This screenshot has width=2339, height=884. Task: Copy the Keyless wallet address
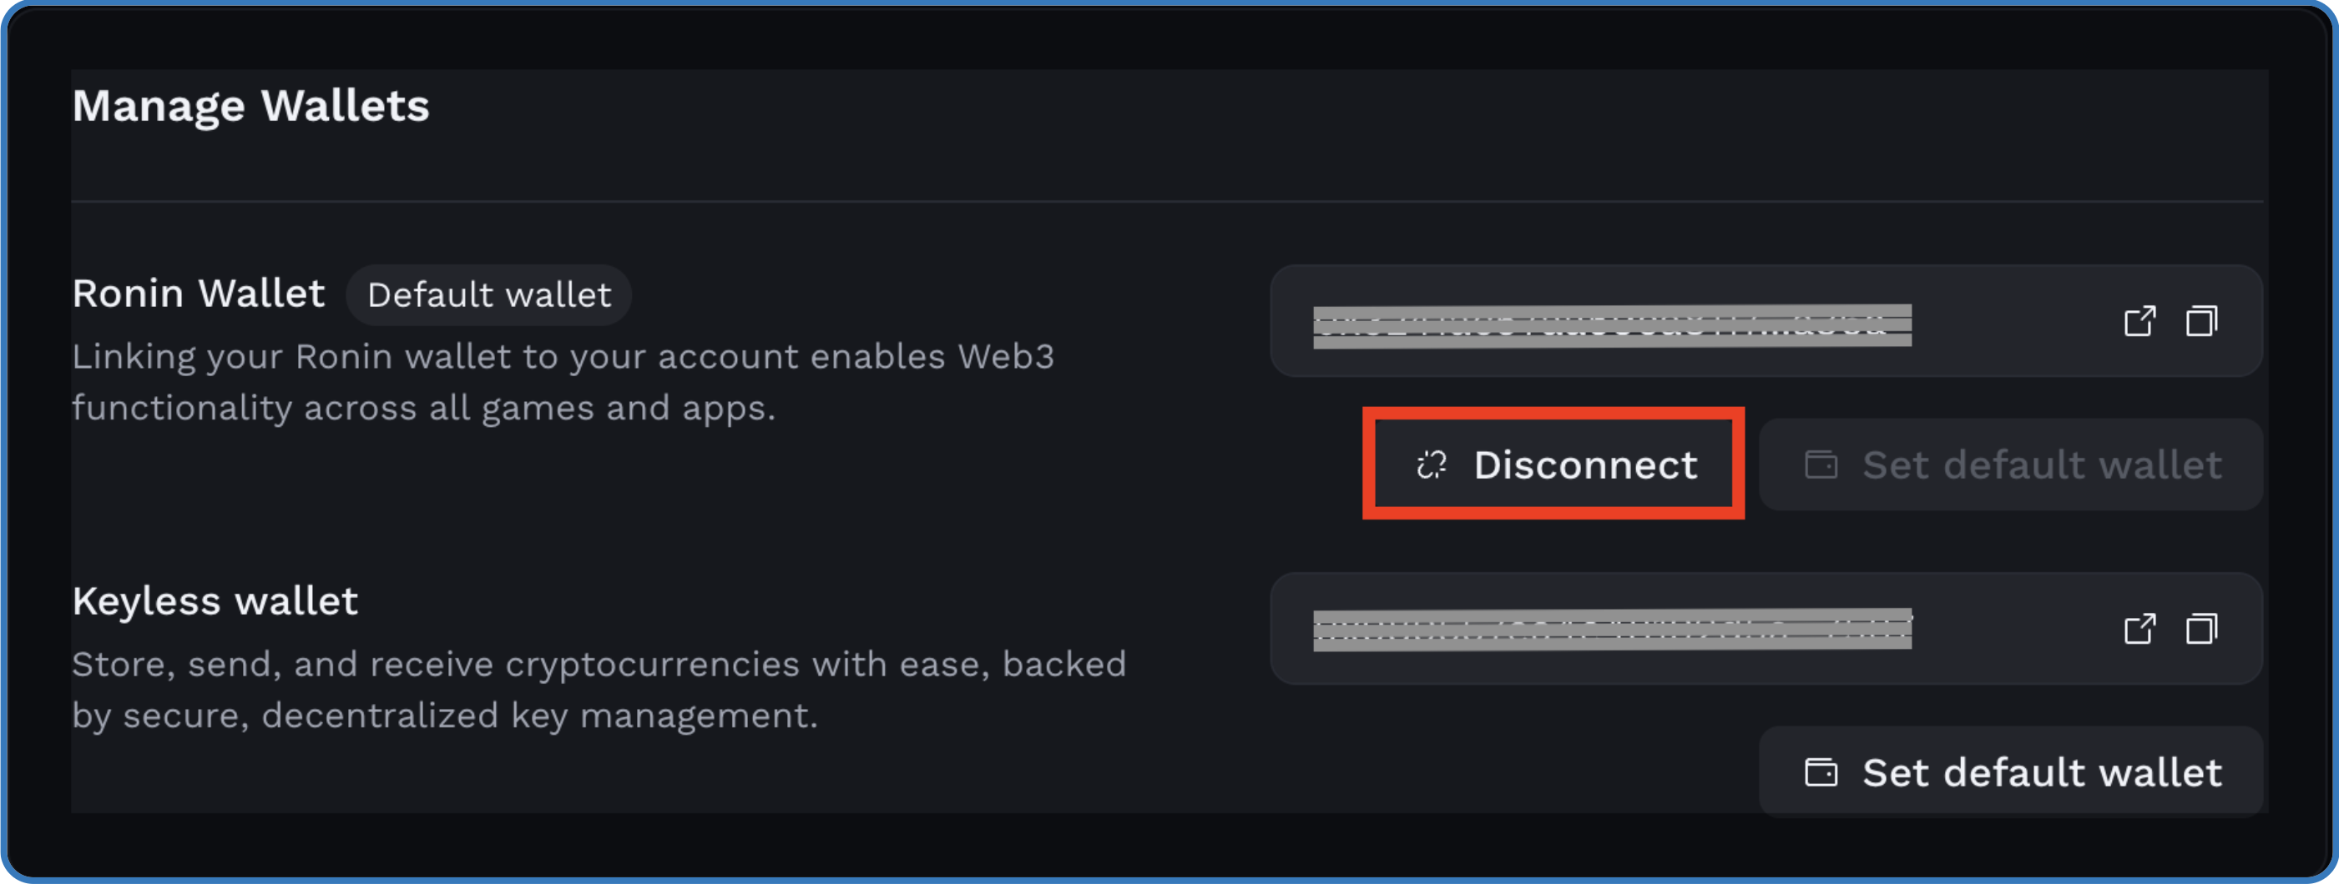click(2201, 628)
